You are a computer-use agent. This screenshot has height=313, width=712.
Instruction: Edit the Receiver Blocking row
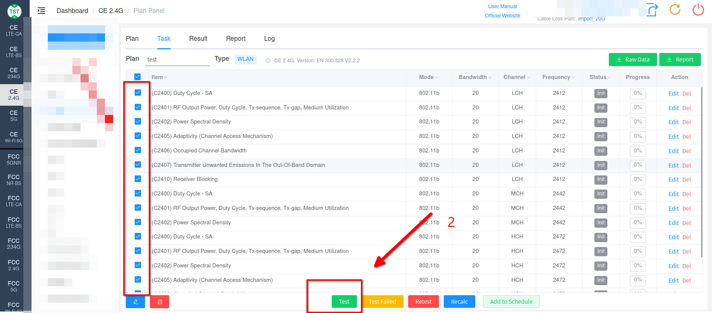click(673, 179)
